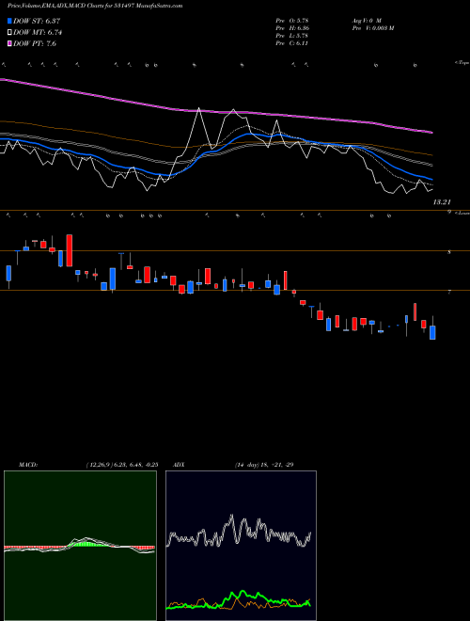Click the white DOW MT legend swatch
Image resolution: width=470 pixels, height=621 pixels.
[9, 33]
